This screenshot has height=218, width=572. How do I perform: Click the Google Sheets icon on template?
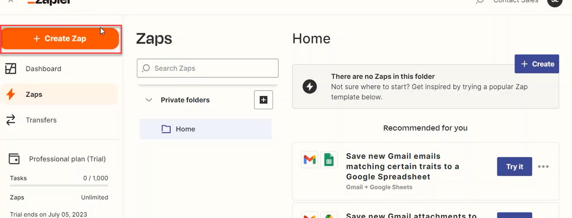329,160
